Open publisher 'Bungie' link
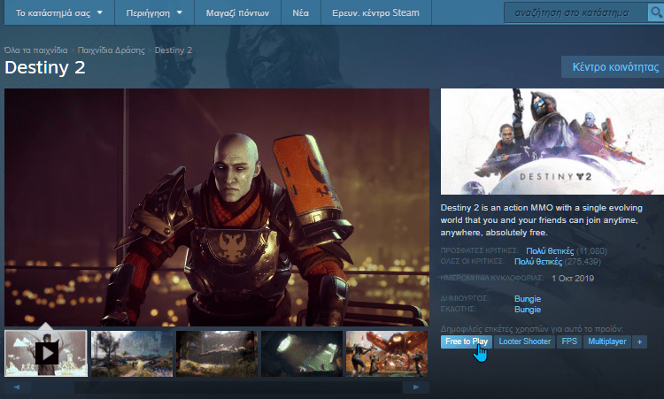The height and width of the screenshot is (399, 664). click(x=528, y=310)
